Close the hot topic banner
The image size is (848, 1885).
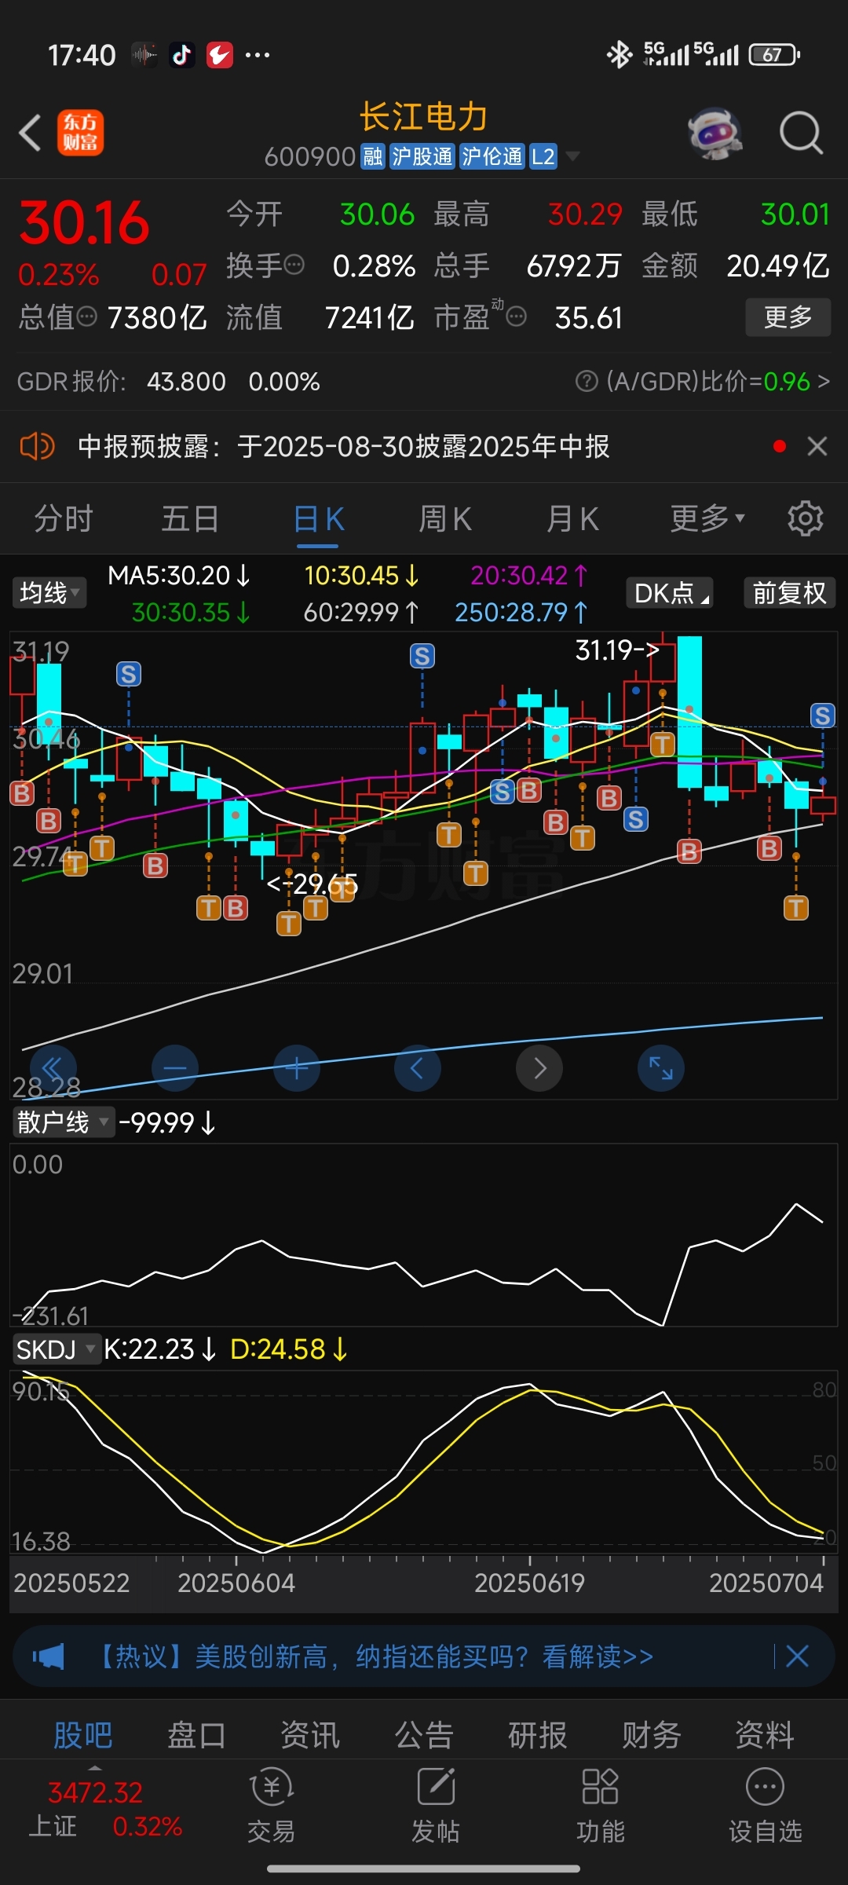click(797, 1657)
